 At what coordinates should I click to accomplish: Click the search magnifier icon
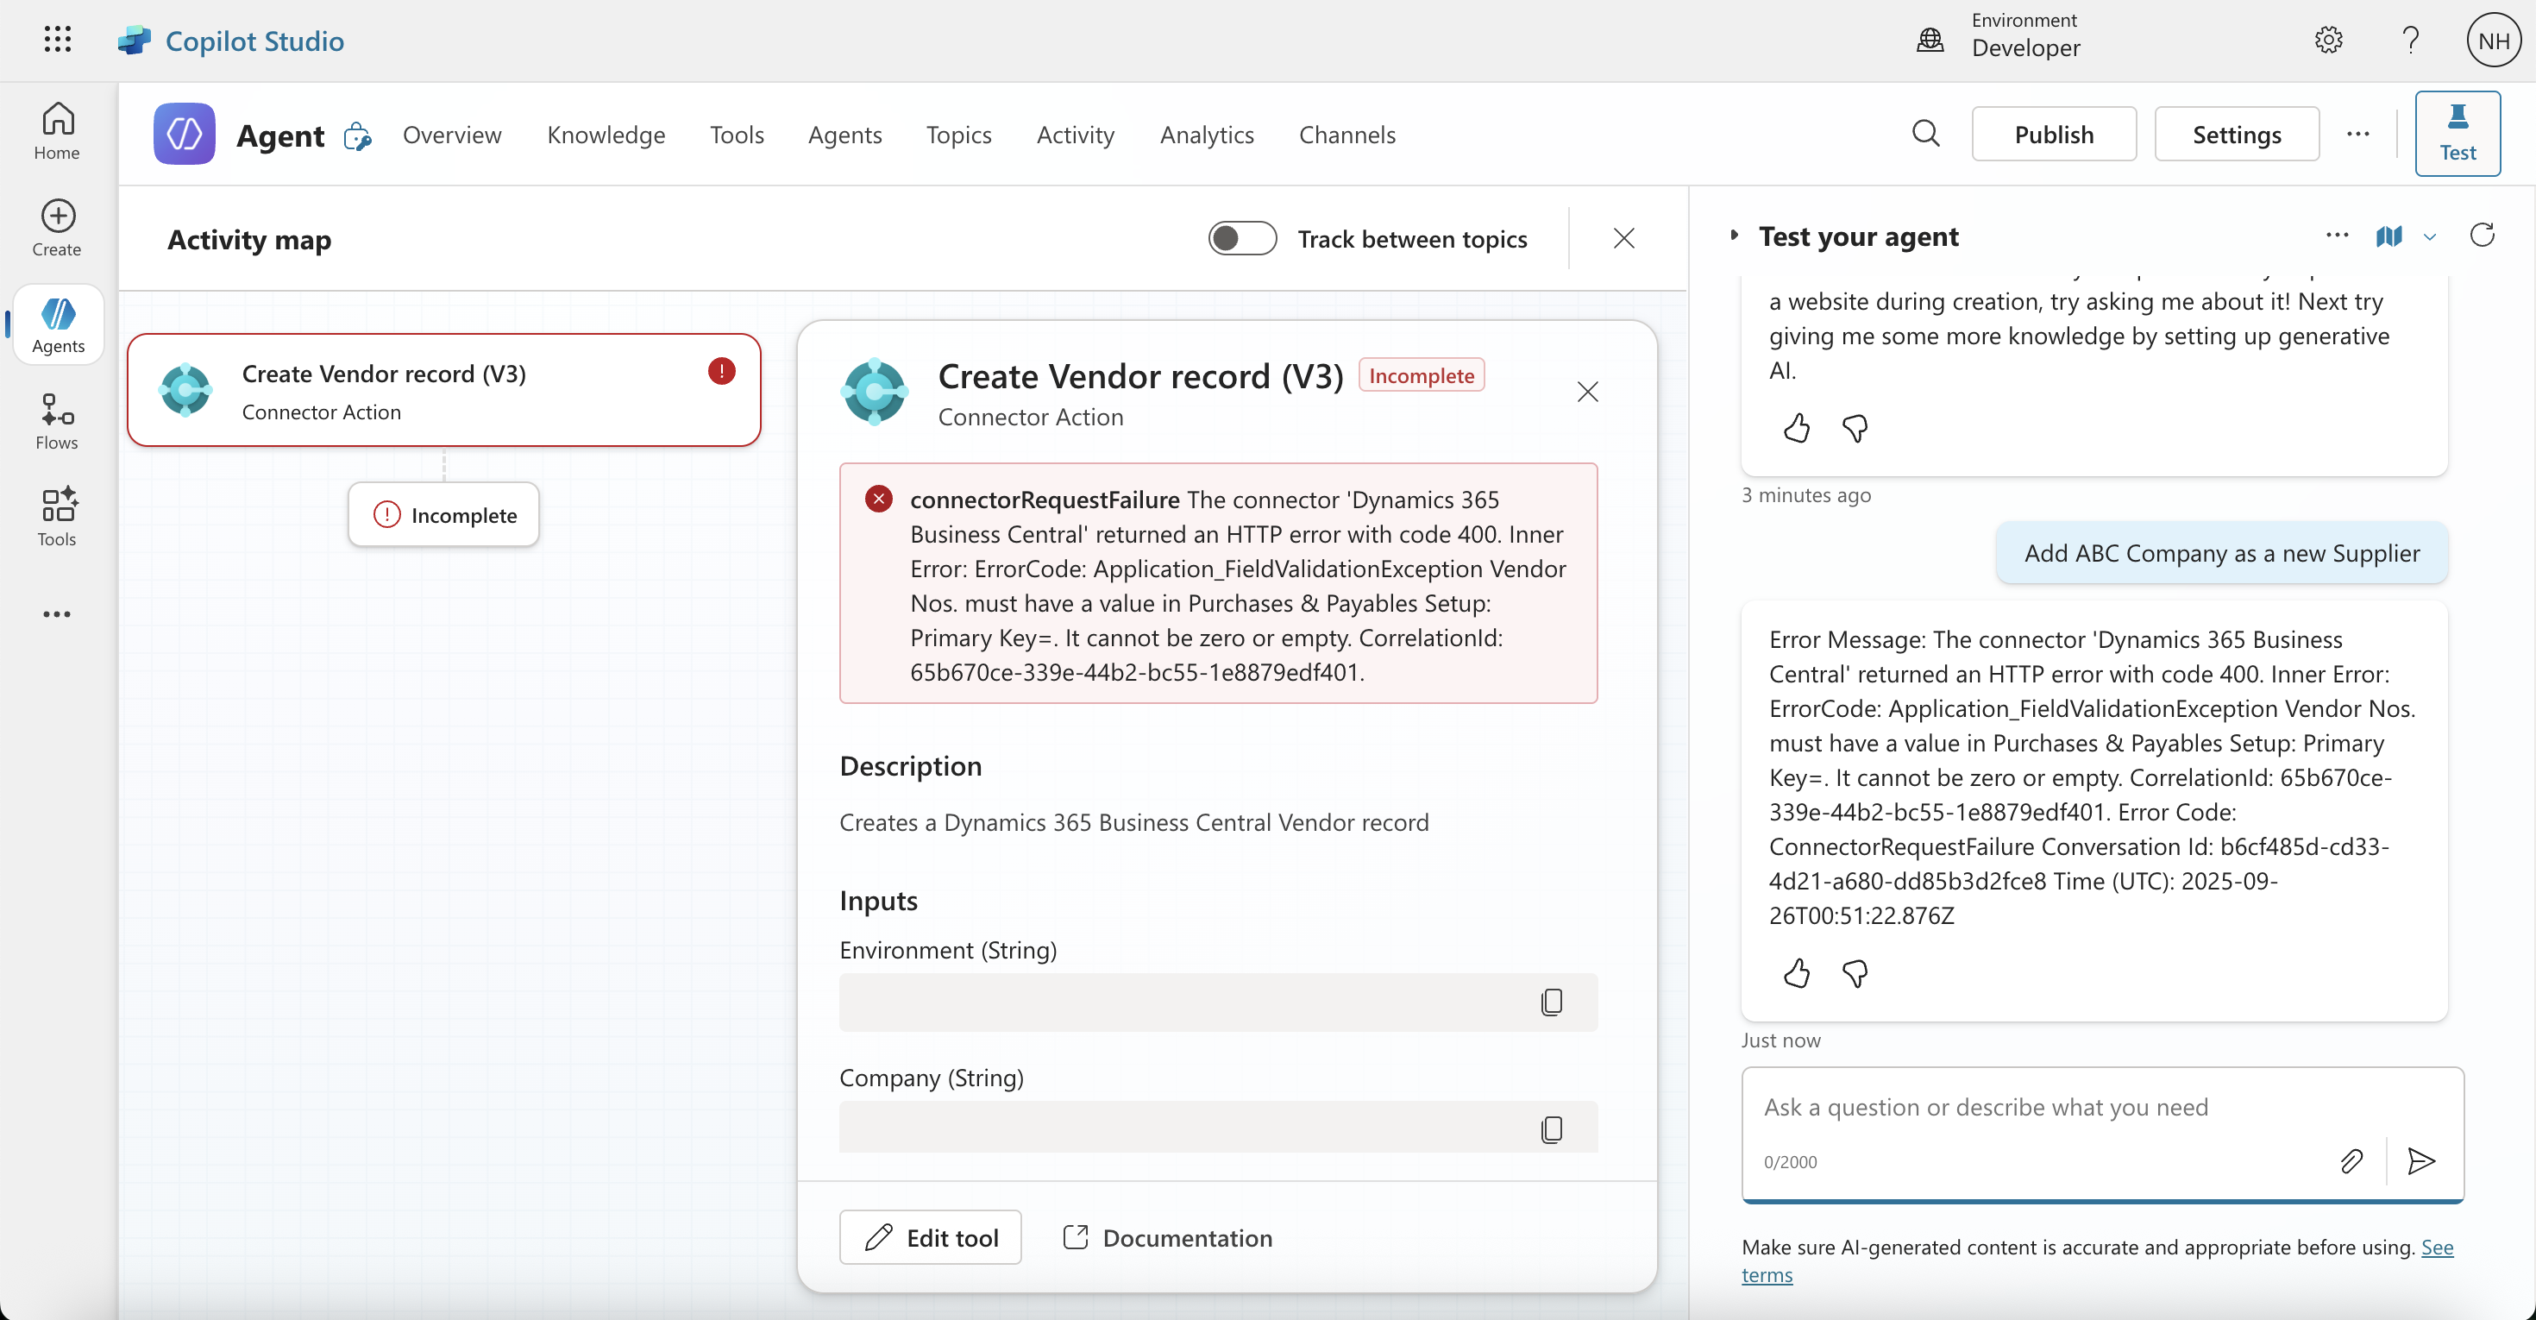[x=1925, y=134]
